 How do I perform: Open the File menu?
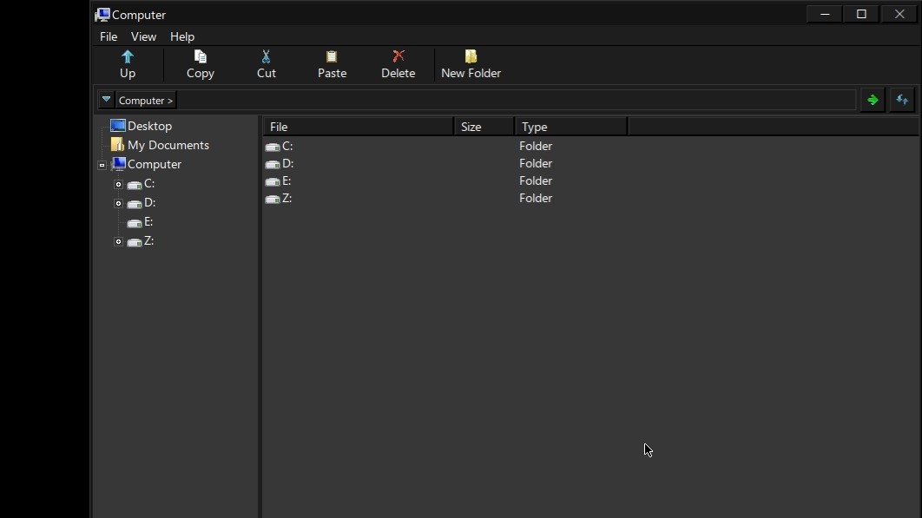(109, 36)
